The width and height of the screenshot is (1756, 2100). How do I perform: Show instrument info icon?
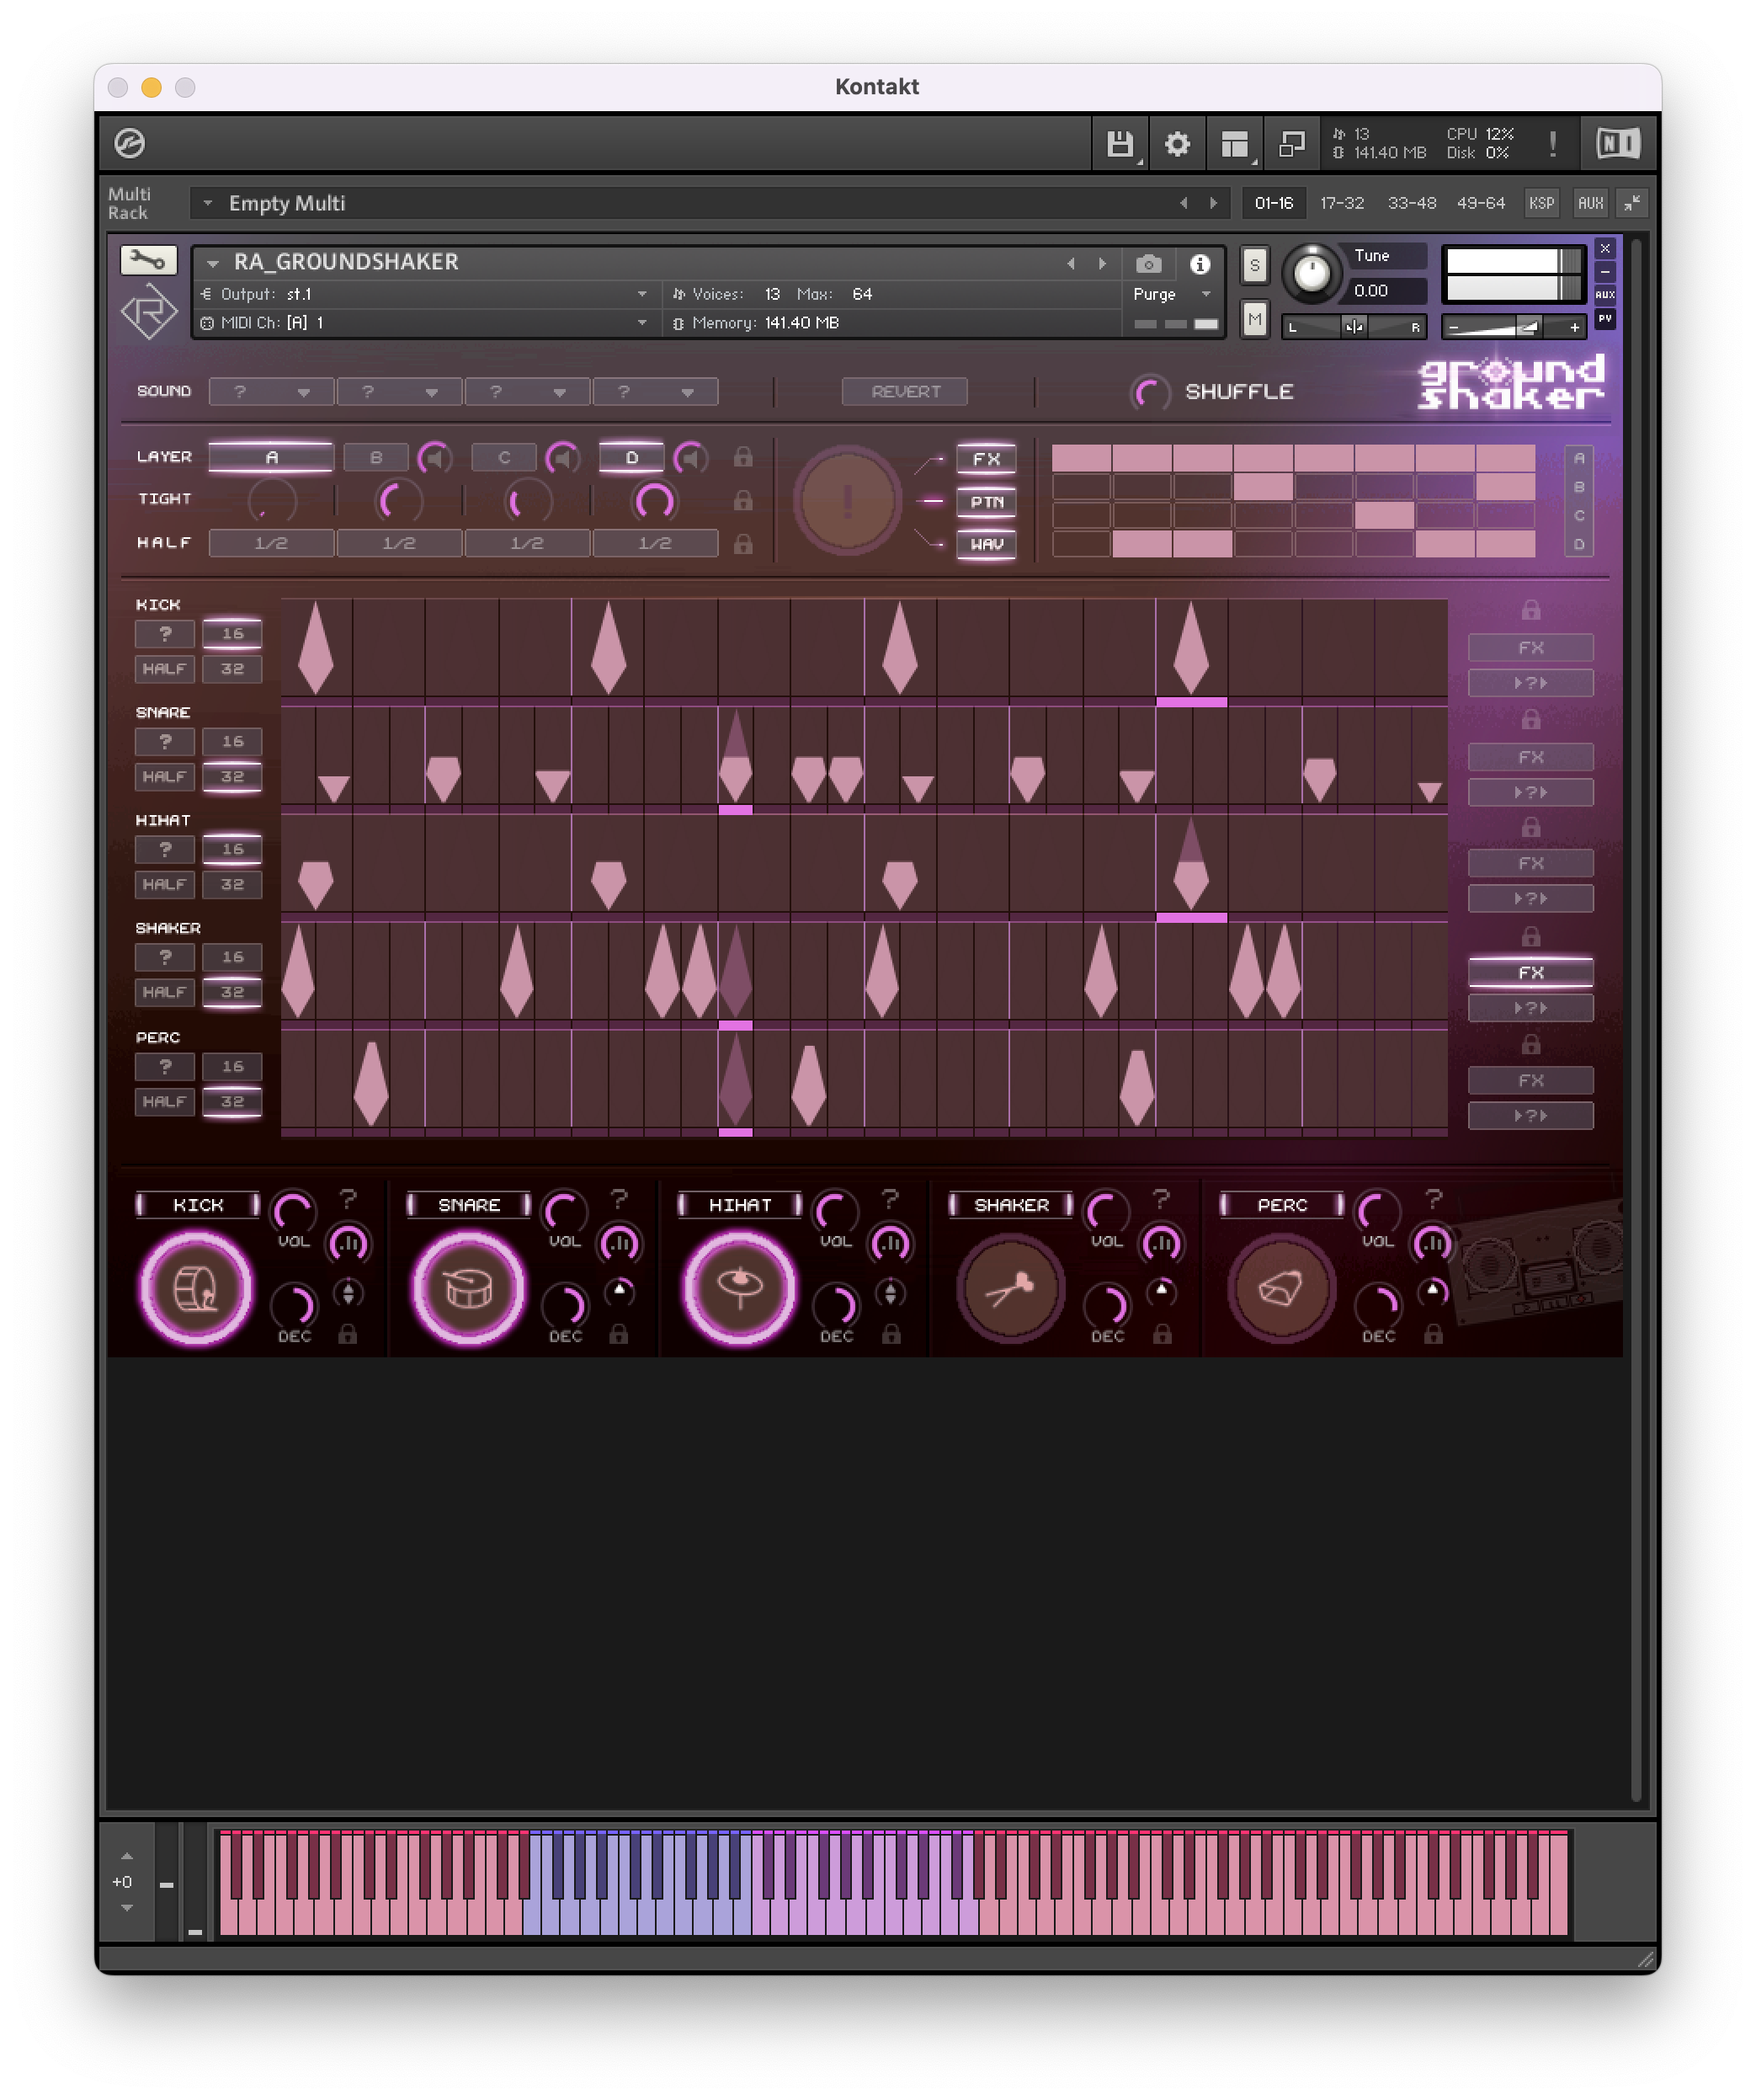tap(1200, 264)
